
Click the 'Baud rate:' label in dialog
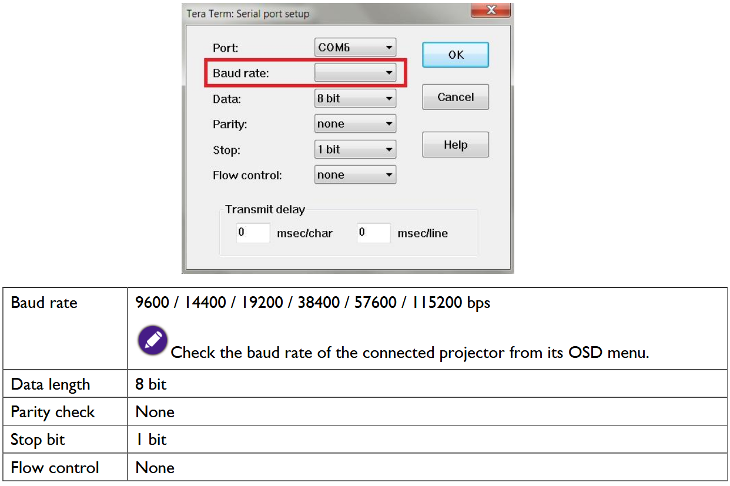(240, 73)
